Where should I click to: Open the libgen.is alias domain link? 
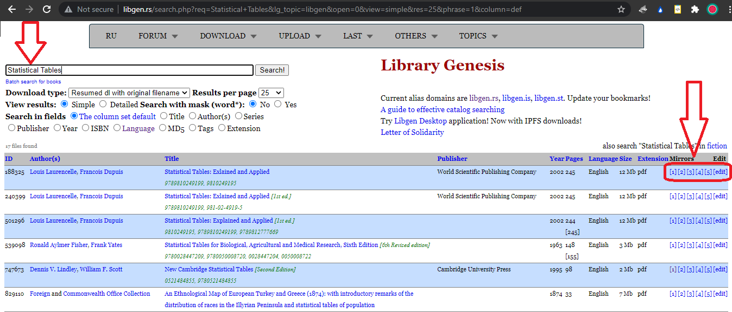(x=517, y=99)
